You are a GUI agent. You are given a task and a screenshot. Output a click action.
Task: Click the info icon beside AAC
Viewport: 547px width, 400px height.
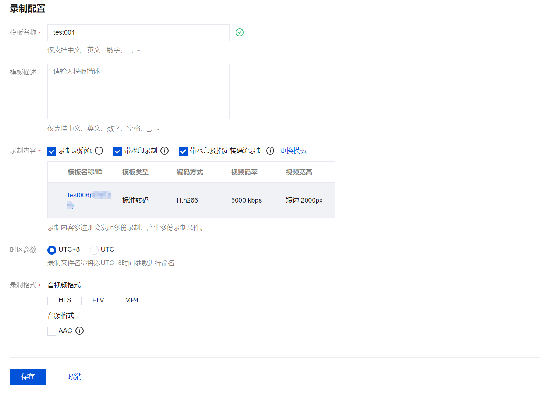point(80,331)
